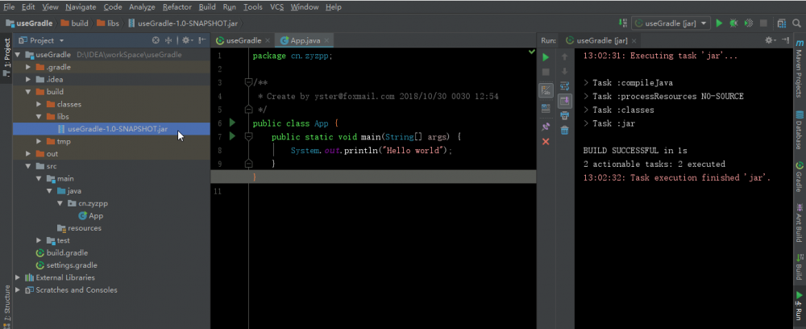Collapse All in the Project panel

pyautogui.click(x=168, y=40)
